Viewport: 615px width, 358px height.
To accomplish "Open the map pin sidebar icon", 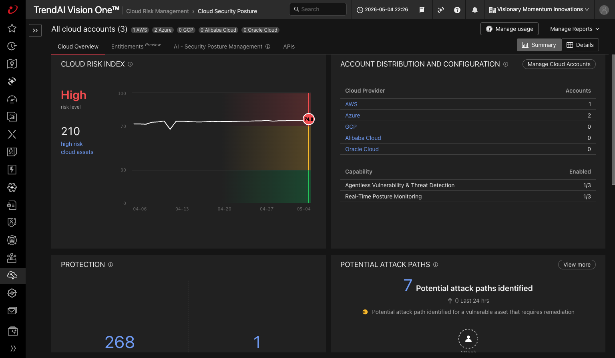I will [x=12, y=64].
